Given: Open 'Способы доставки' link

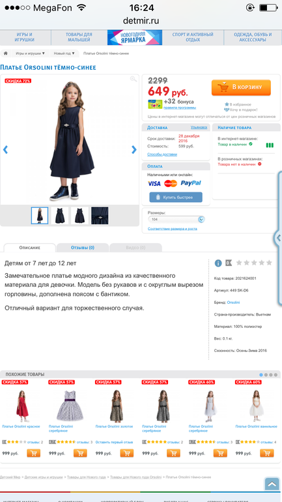Looking at the screenshot, I should [162, 155].
